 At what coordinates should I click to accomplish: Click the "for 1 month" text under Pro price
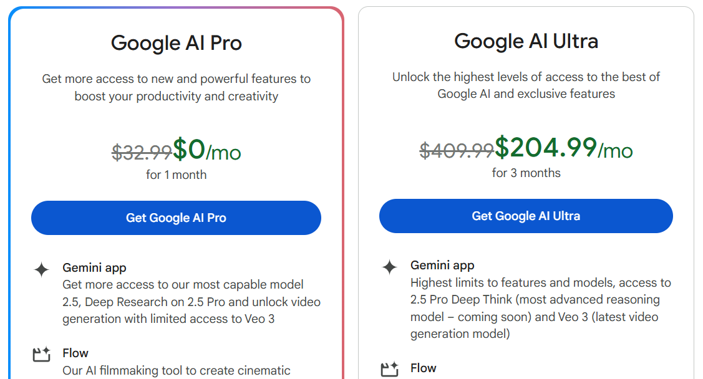176,175
